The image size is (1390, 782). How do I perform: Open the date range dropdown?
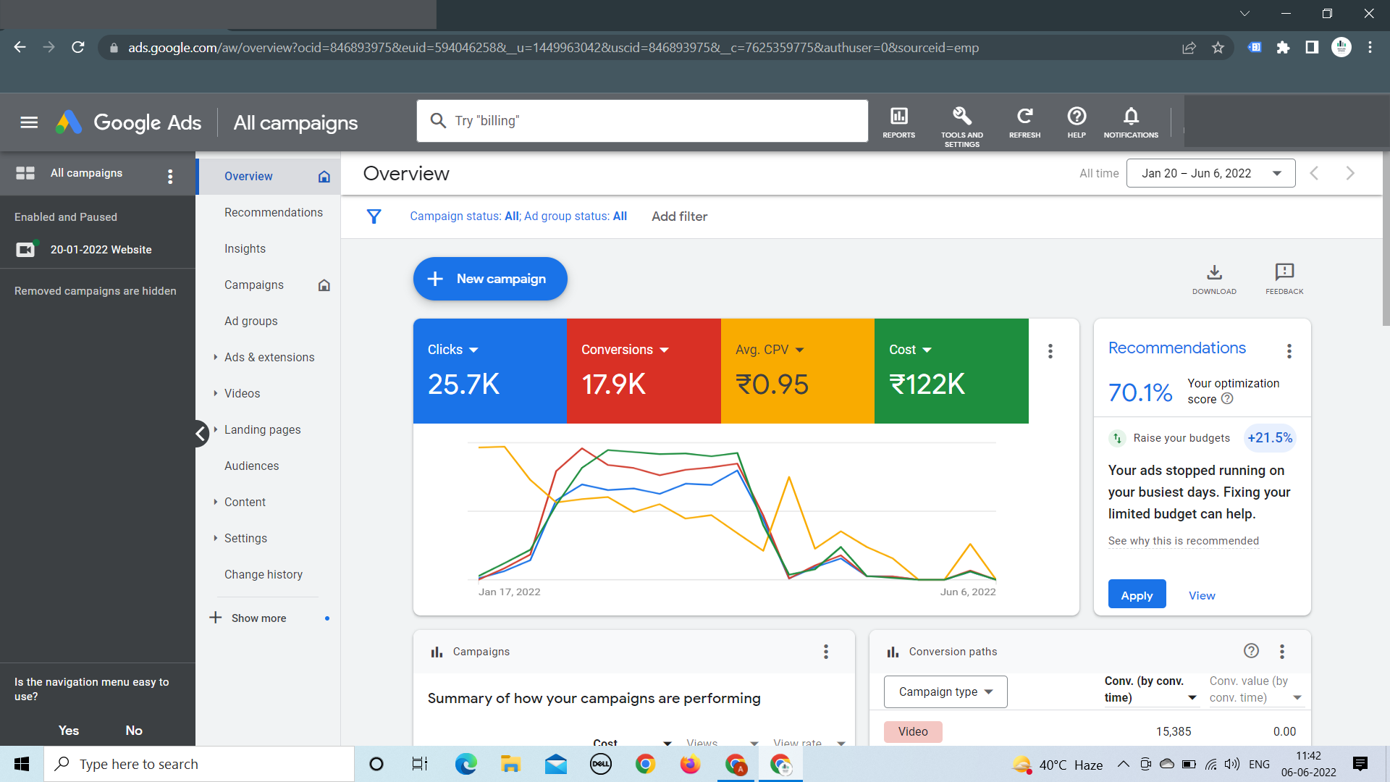pyautogui.click(x=1210, y=174)
